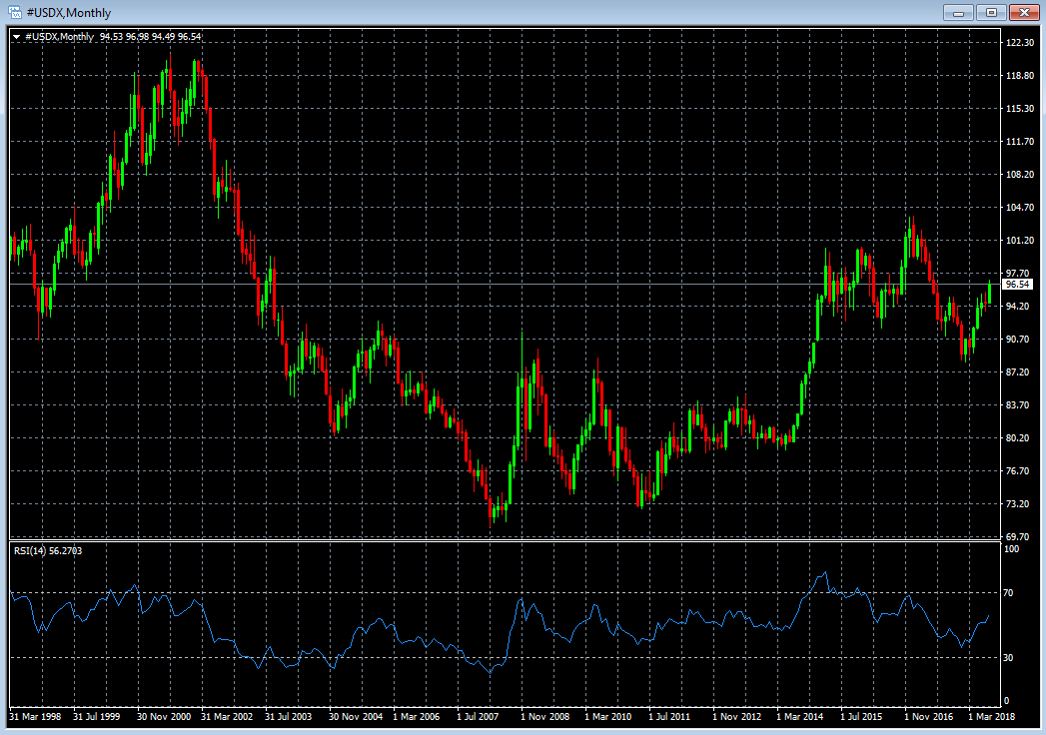The image size is (1046, 735).
Task: Click the 31 Mar 1998 date label
Action: pos(35,717)
